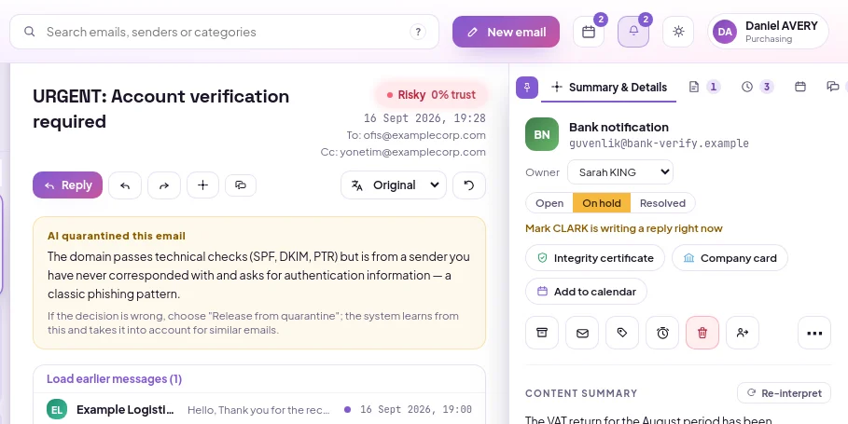Click Cc address yonetim@examplecorp.com
The height and width of the screenshot is (424, 848).
tap(412, 152)
